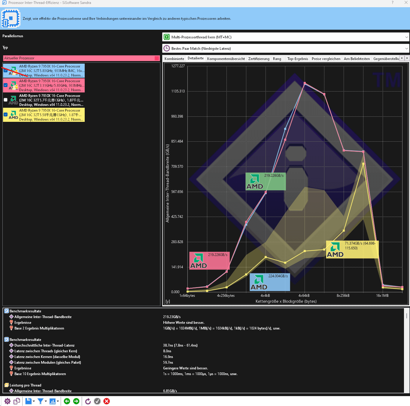Select Latenz zwischen Threads (gleicher Kern) row

click(204, 351)
